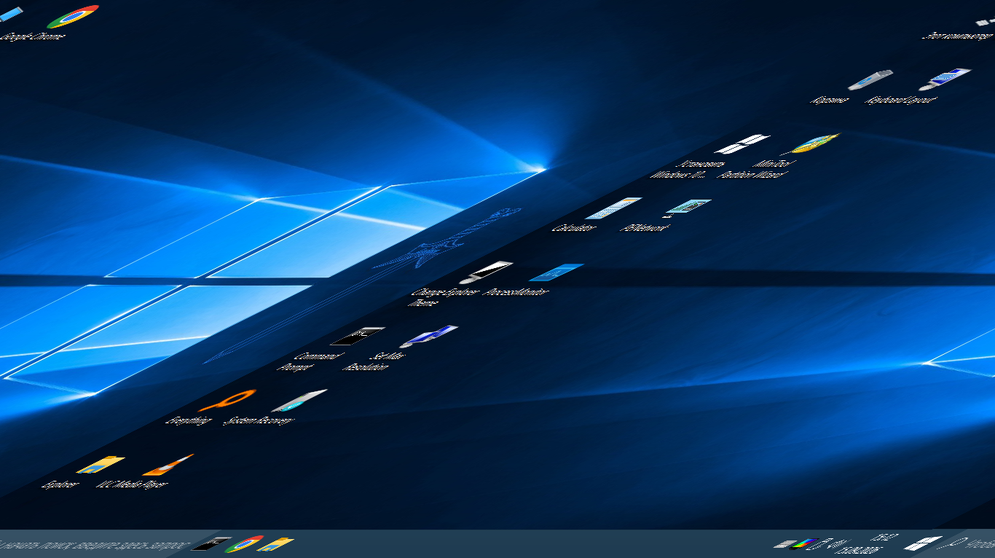
Task: Open the black Command Prompt desktop icon
Action: tap(358, 336)
